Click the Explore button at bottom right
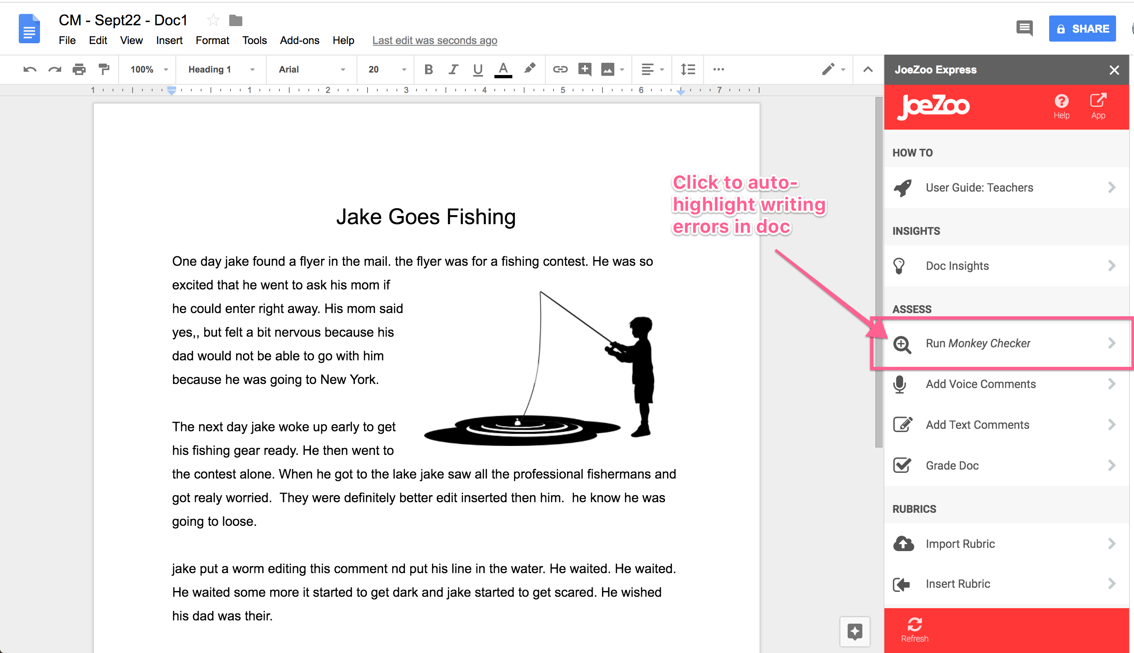Image resolution: width=1134 pixels, height=653 pixels. (855, 631)
